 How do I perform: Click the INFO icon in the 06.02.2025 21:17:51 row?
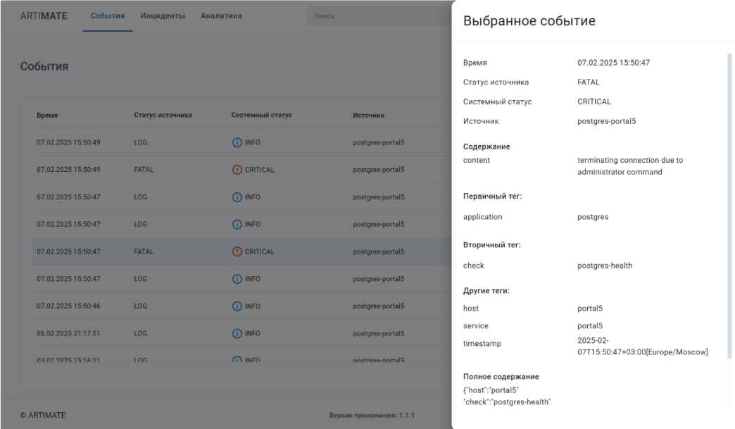point(237,333)
